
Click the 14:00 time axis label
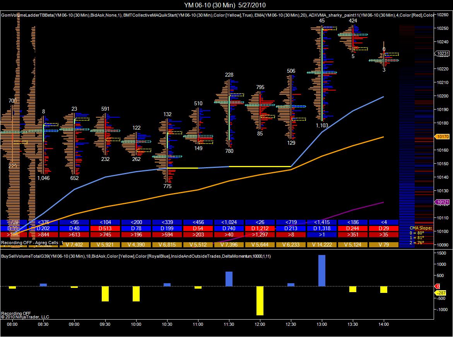coord(383,324)
